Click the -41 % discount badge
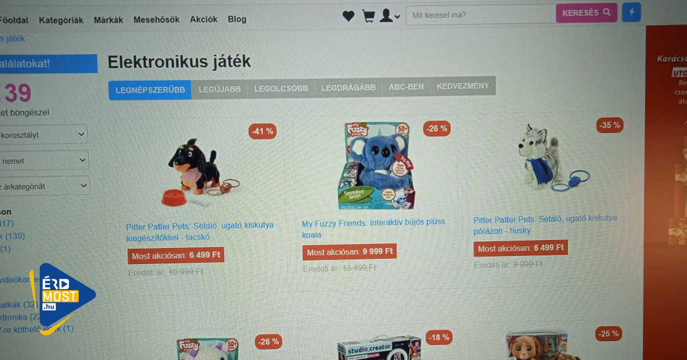The width and height of the screenshot is (687, 360). pyautogui.click(x=263, y=131)
